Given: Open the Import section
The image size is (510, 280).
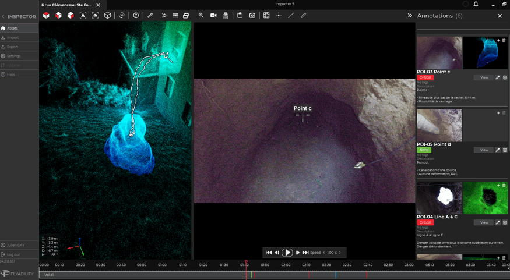Looking at the screenshot, I should 19,37.
